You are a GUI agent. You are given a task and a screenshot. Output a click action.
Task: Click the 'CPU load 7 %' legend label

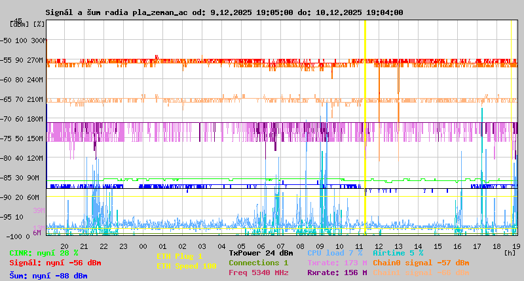335,253
